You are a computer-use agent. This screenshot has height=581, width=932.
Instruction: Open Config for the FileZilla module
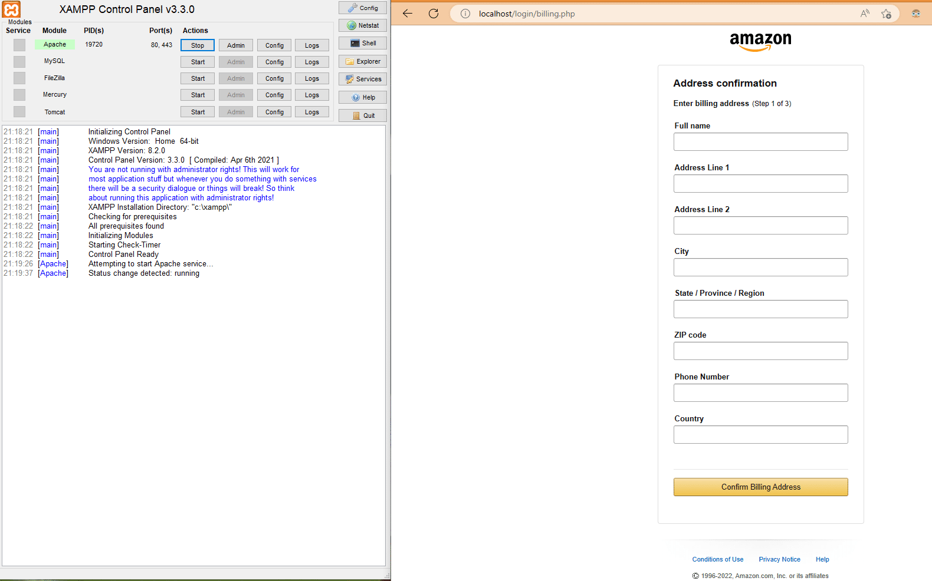274,78
